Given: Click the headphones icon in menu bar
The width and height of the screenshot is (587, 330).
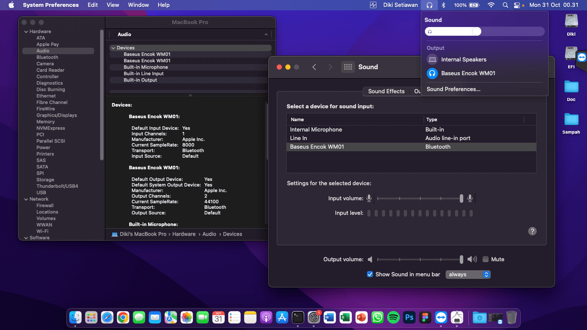Looking at the screenshot, I should coord(429,5).
